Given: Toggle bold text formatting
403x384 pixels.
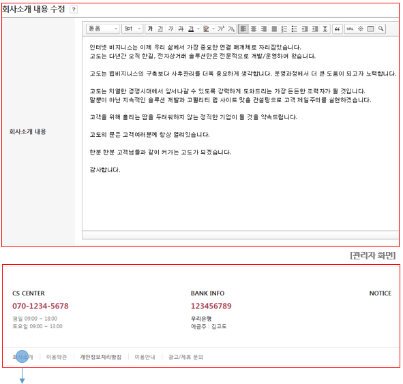Looking at the screenshot, I should (x=150, y=29).
